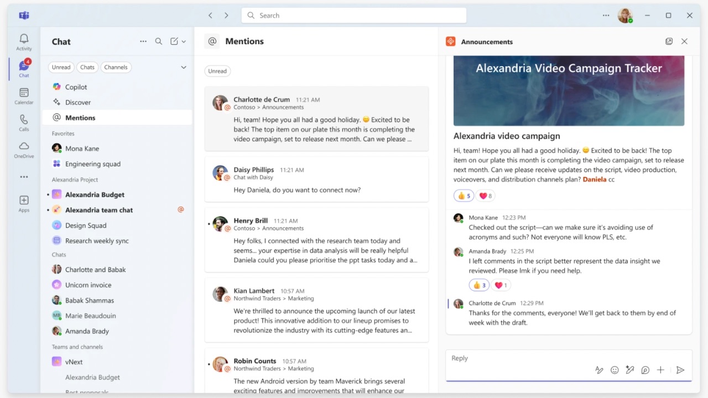Filter messages by Chats
The width and height of the screenshot is (708, 398).
click(87, 67)
